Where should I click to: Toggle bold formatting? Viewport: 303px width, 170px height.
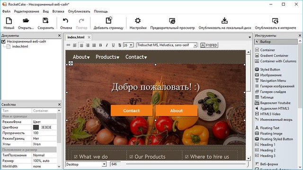pos(100,45)
